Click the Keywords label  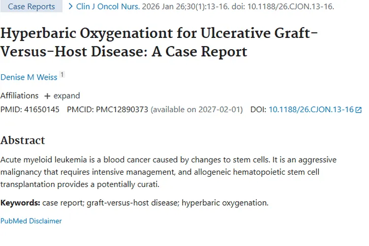point(20,203)
